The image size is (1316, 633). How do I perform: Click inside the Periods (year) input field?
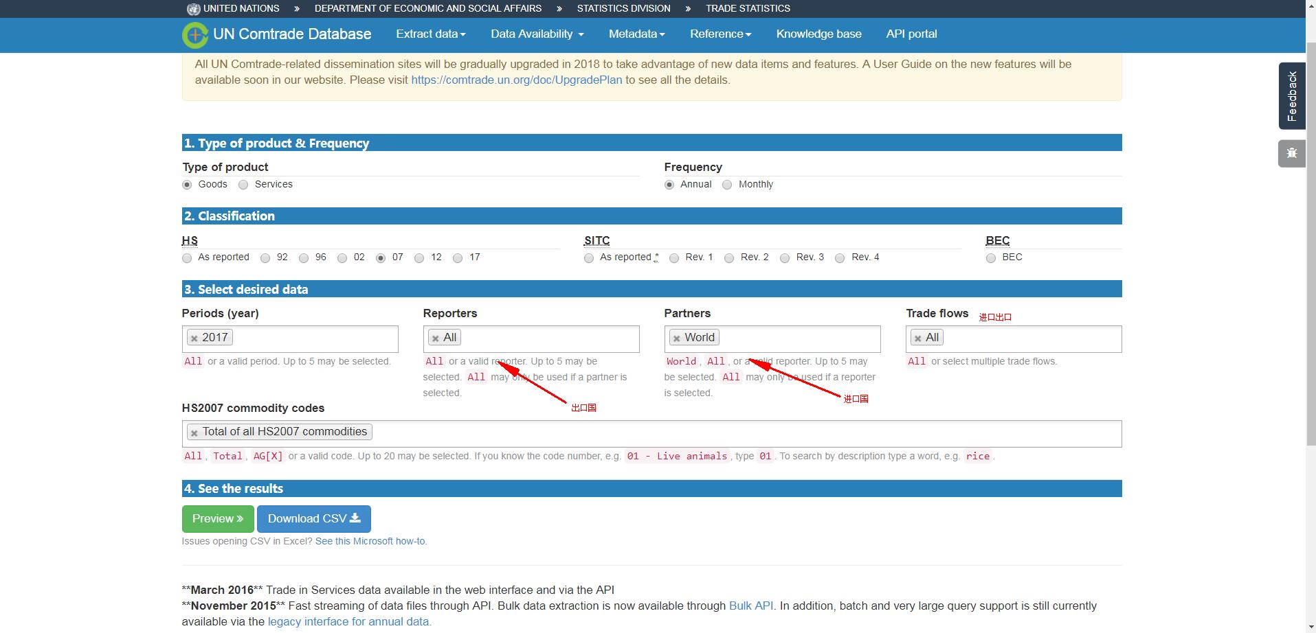pos(290,339)
